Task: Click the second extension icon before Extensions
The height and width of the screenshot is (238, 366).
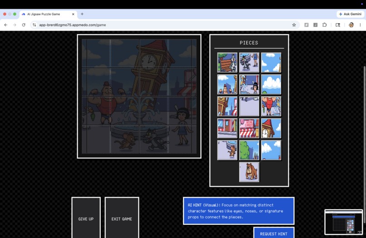Action: [x=315, y=25]
